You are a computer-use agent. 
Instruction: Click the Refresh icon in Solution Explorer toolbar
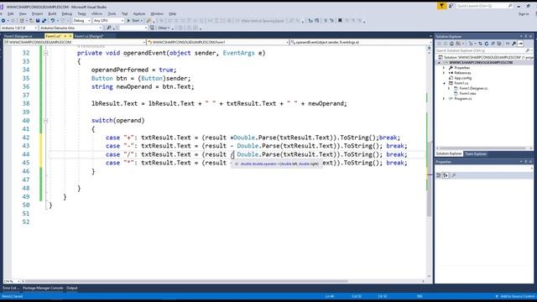(x=487, y=44)
